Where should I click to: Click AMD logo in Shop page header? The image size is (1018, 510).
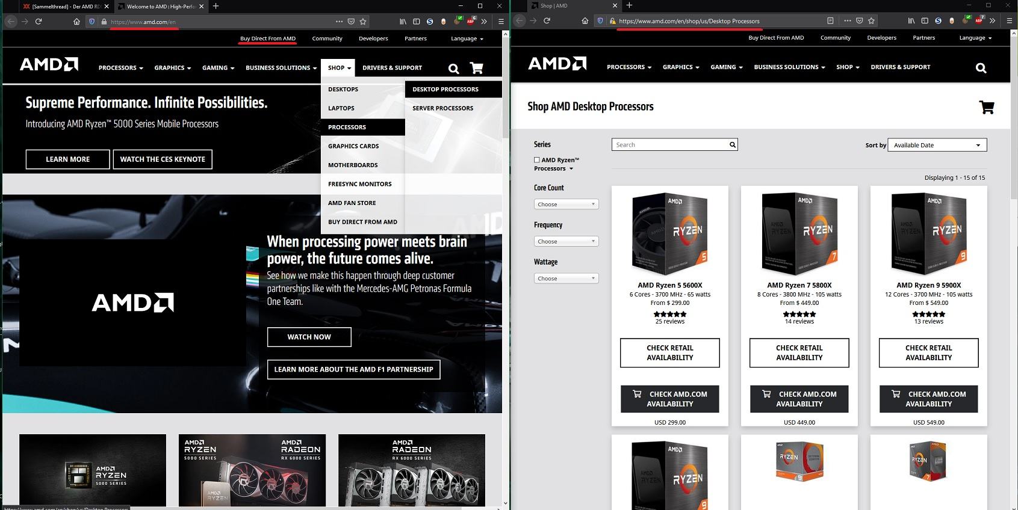point(557,64)
